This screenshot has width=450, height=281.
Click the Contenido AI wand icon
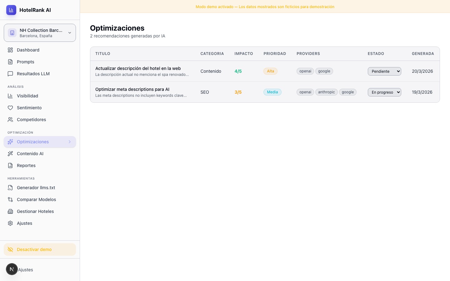click(x=10, y=154)
